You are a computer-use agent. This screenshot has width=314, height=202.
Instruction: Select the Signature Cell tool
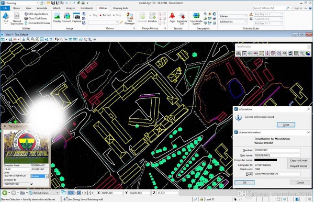pos(182,18)
